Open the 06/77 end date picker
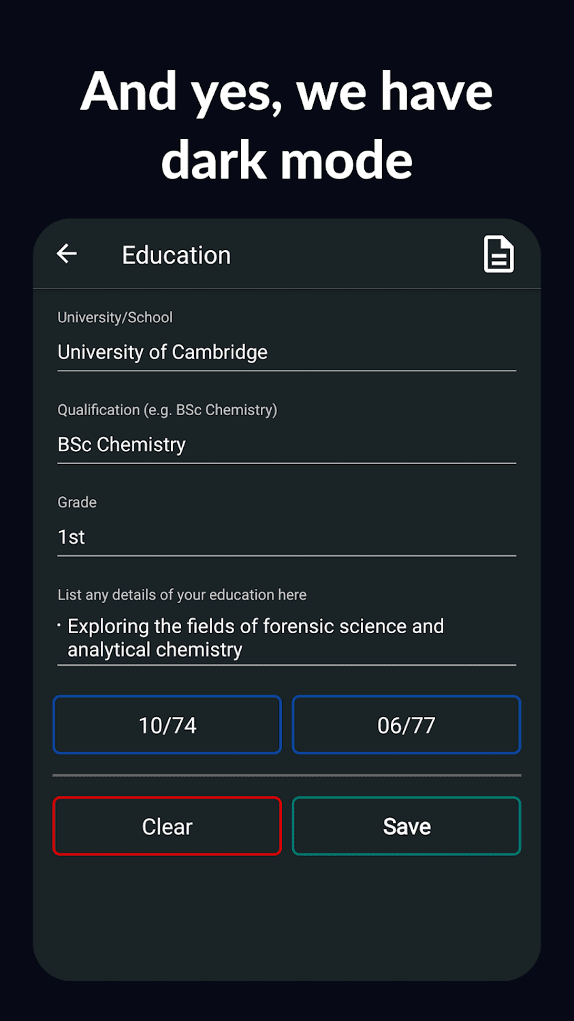Viewport: 574px width, 1021px height. (x=406, y=725)
